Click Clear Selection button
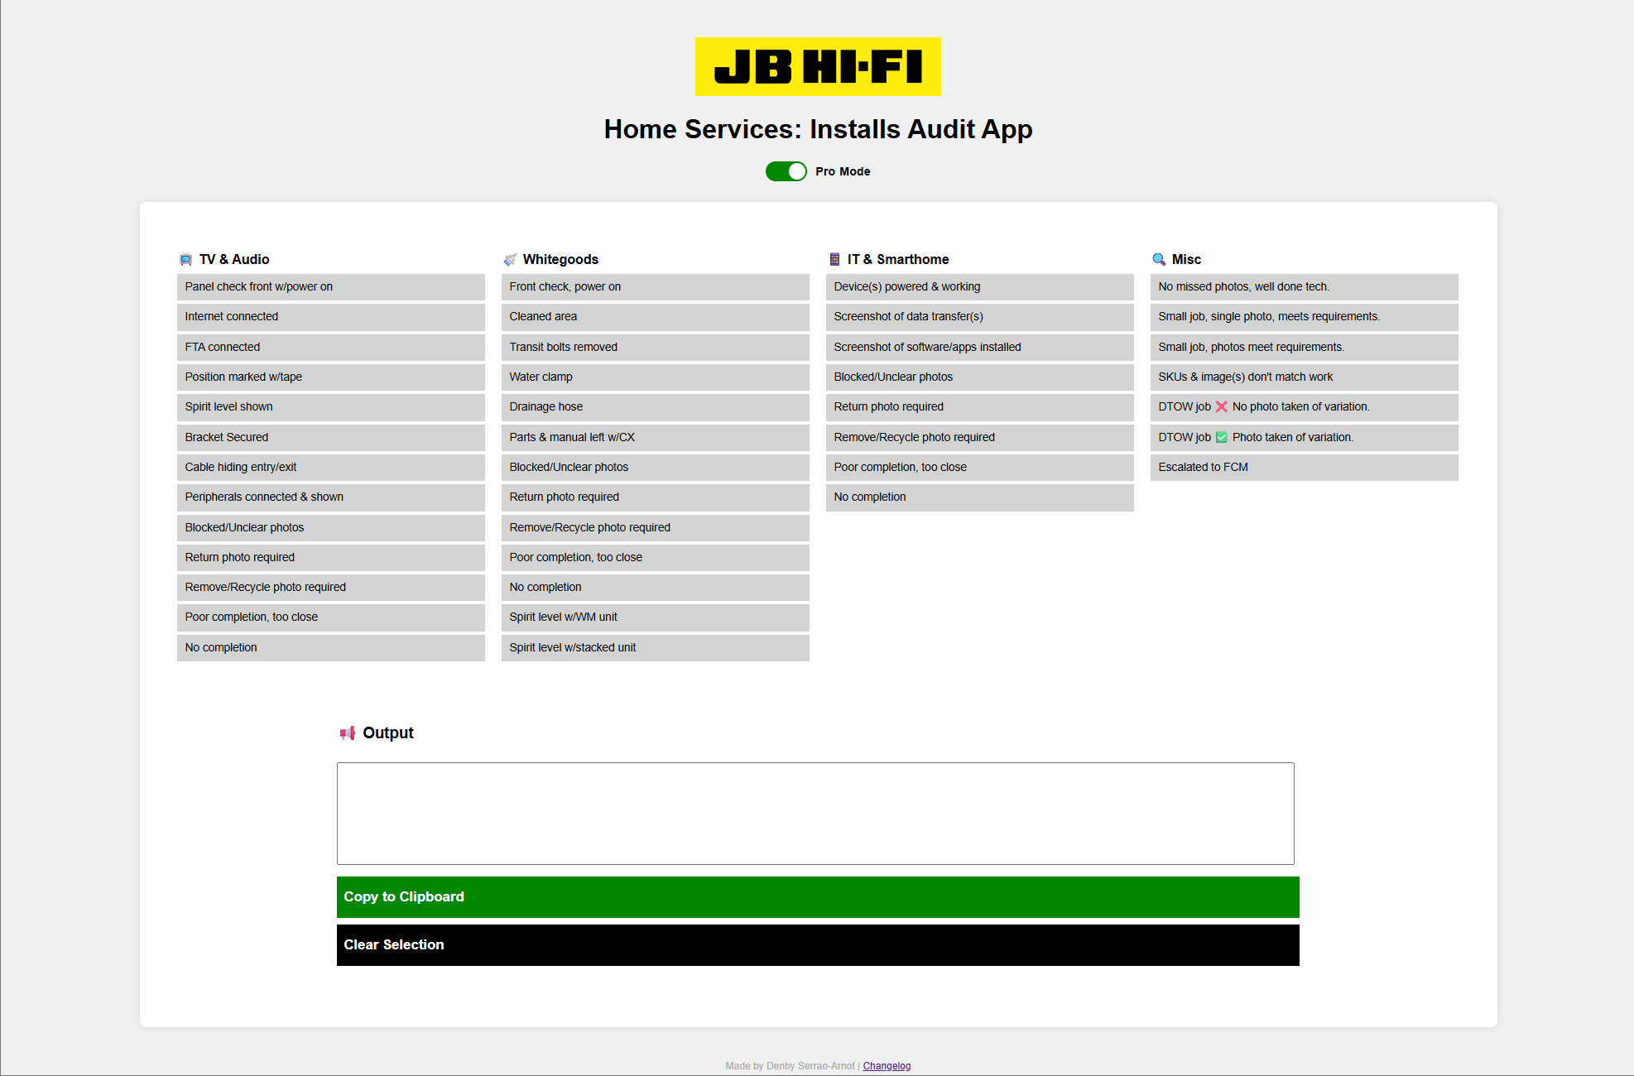 click(x=818, y=945)
